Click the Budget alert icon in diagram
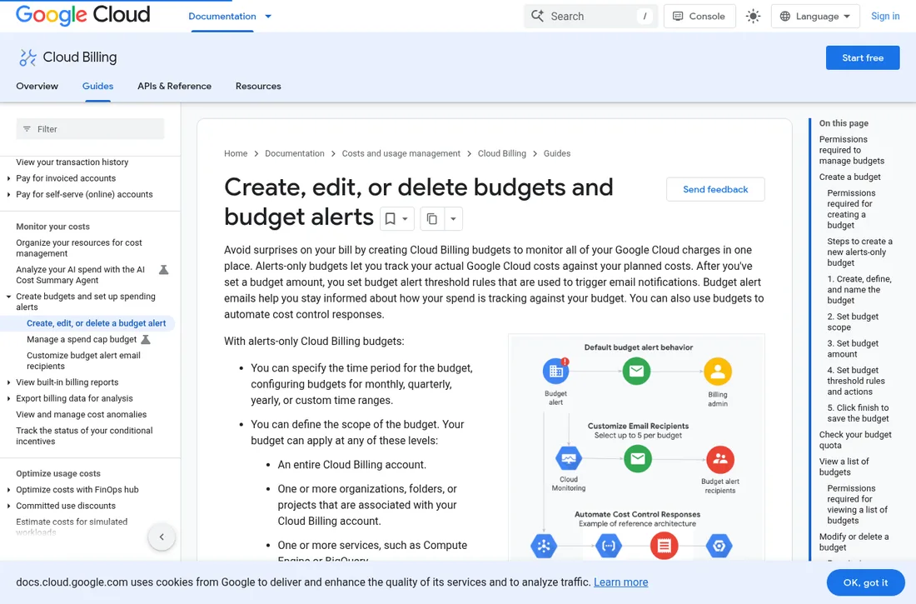This screenshot has width=916, height=604. click(x=555, y=371)
